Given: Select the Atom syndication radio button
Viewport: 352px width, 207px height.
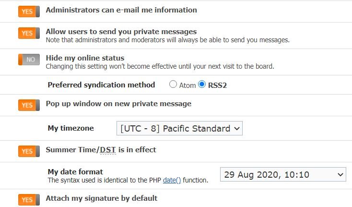Looking at the screenshot, I should click(173, 85).
